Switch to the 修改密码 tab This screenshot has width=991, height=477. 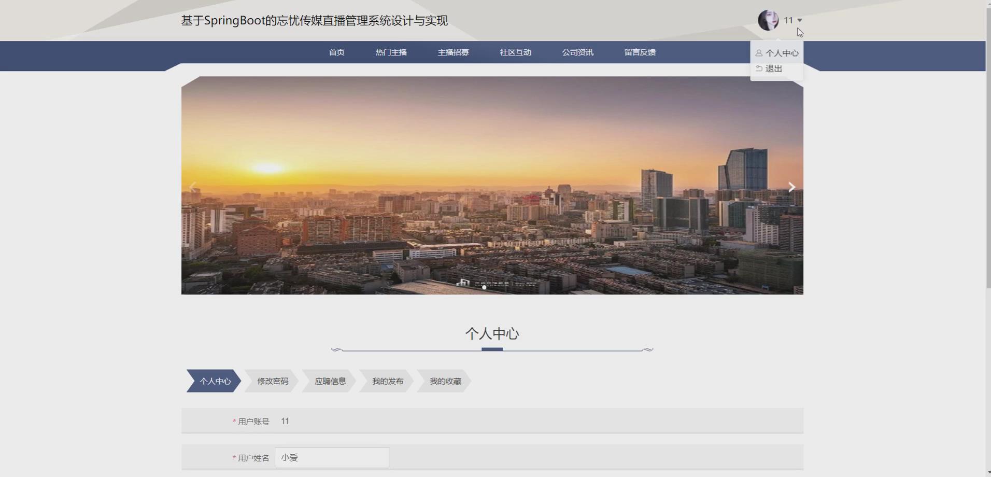pyautogui.click(x=272, y=381)
